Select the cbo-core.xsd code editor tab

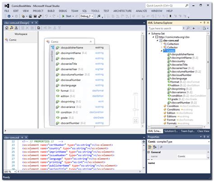tap(12, 137)
